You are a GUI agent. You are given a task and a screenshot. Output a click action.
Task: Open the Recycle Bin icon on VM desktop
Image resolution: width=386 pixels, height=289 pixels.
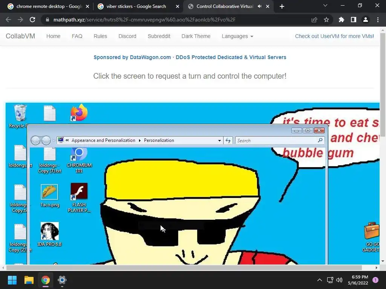(20, 113)
